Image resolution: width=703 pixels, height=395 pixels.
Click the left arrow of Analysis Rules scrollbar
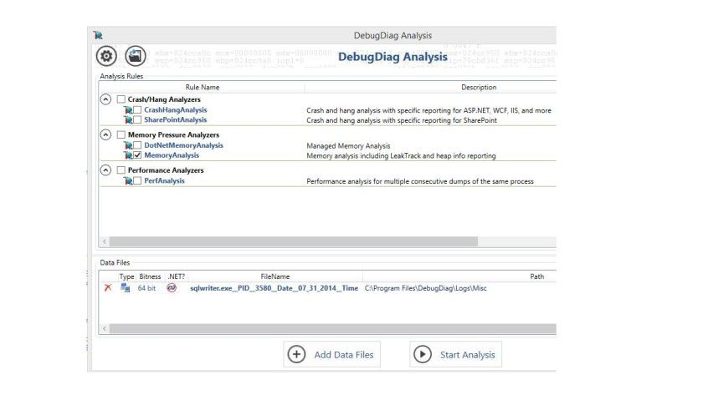pos(105,241)
